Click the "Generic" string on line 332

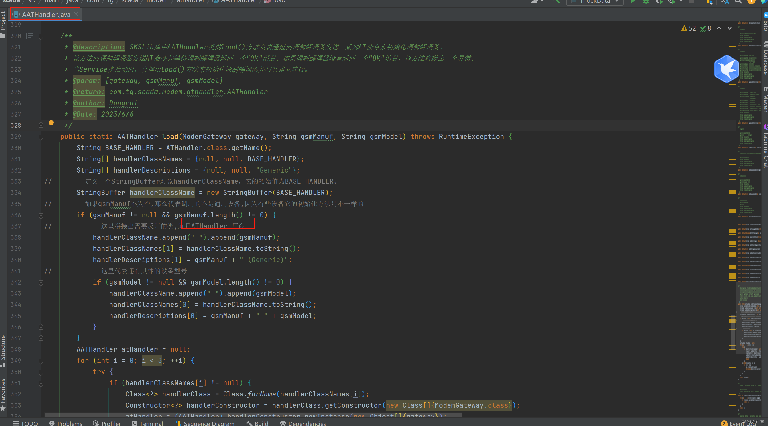coord(274,170)
